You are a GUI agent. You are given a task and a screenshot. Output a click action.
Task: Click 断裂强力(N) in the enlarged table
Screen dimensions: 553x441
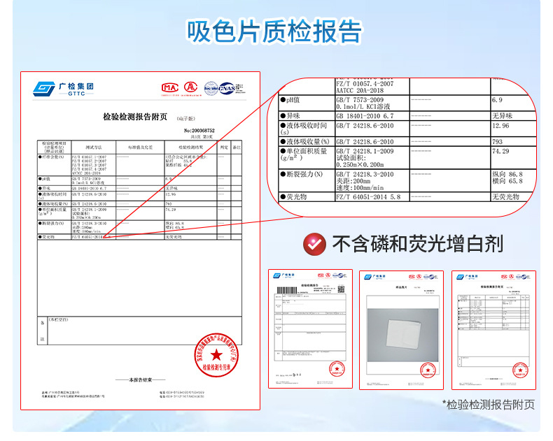point(302,174)
